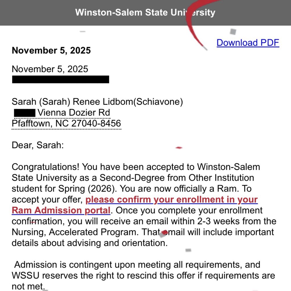The height and width of the screenshot is (291, 291).
Task: Click the red confetti piece right of 'Dear, Sarah'
Action: click(179, 147)
